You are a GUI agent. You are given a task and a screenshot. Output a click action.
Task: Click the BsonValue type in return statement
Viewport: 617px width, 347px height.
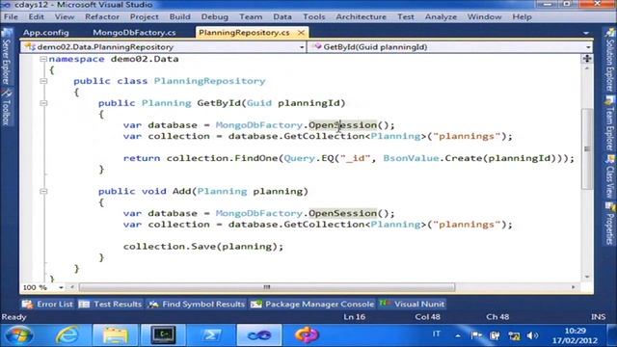pyautogui.click(x=411, y=158)
